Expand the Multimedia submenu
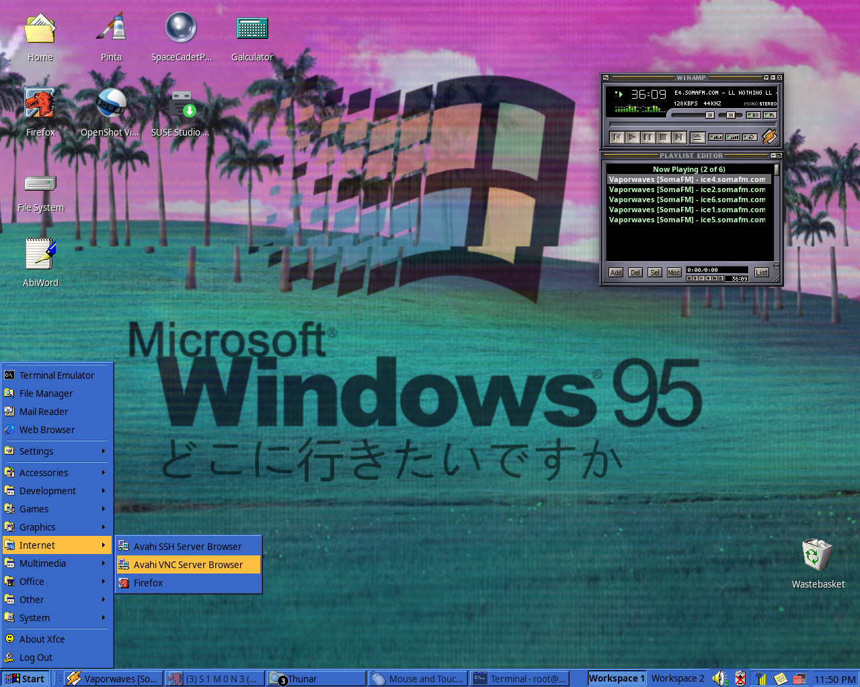Image resolution: width=860 pixels, height=687 pixels. (42, 563)
